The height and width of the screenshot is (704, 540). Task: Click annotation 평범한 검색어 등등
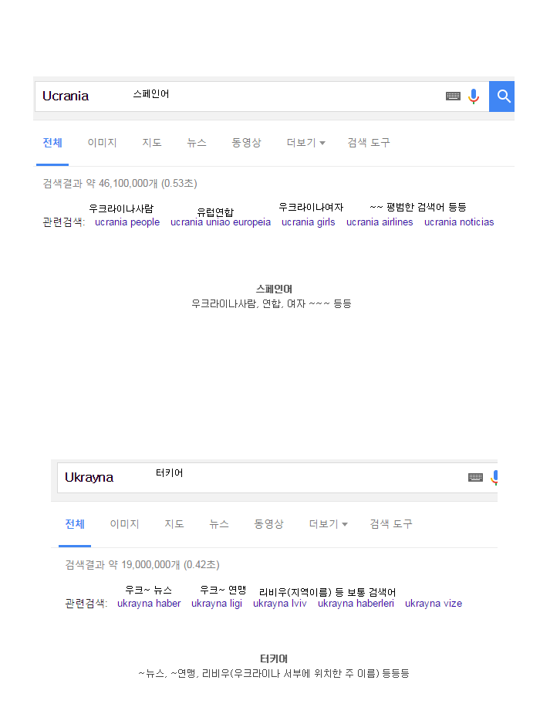426,208
